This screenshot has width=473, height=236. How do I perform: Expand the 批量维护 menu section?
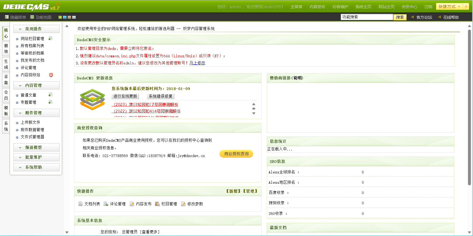coord(36,157)
